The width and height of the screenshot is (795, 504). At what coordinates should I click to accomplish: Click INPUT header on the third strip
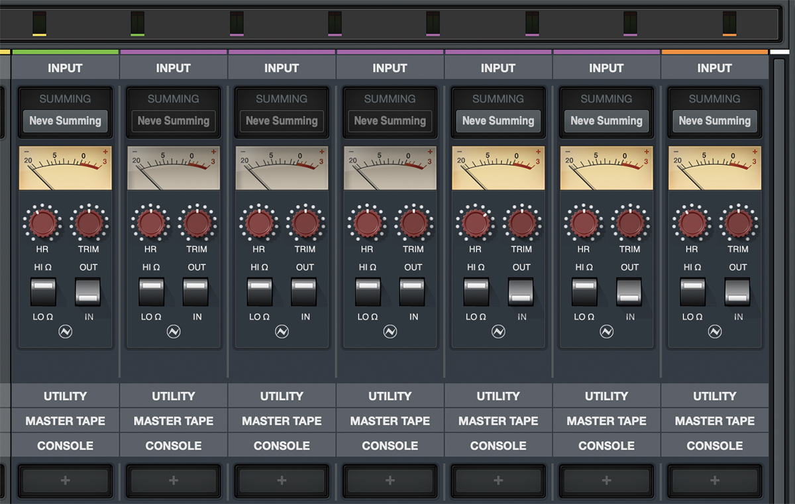coord(282,68)
